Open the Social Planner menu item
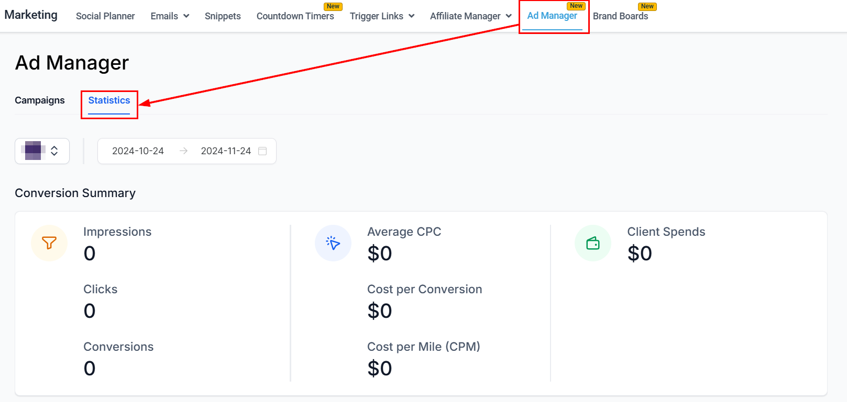Screen dimensions: 847x402 (105, 16)
